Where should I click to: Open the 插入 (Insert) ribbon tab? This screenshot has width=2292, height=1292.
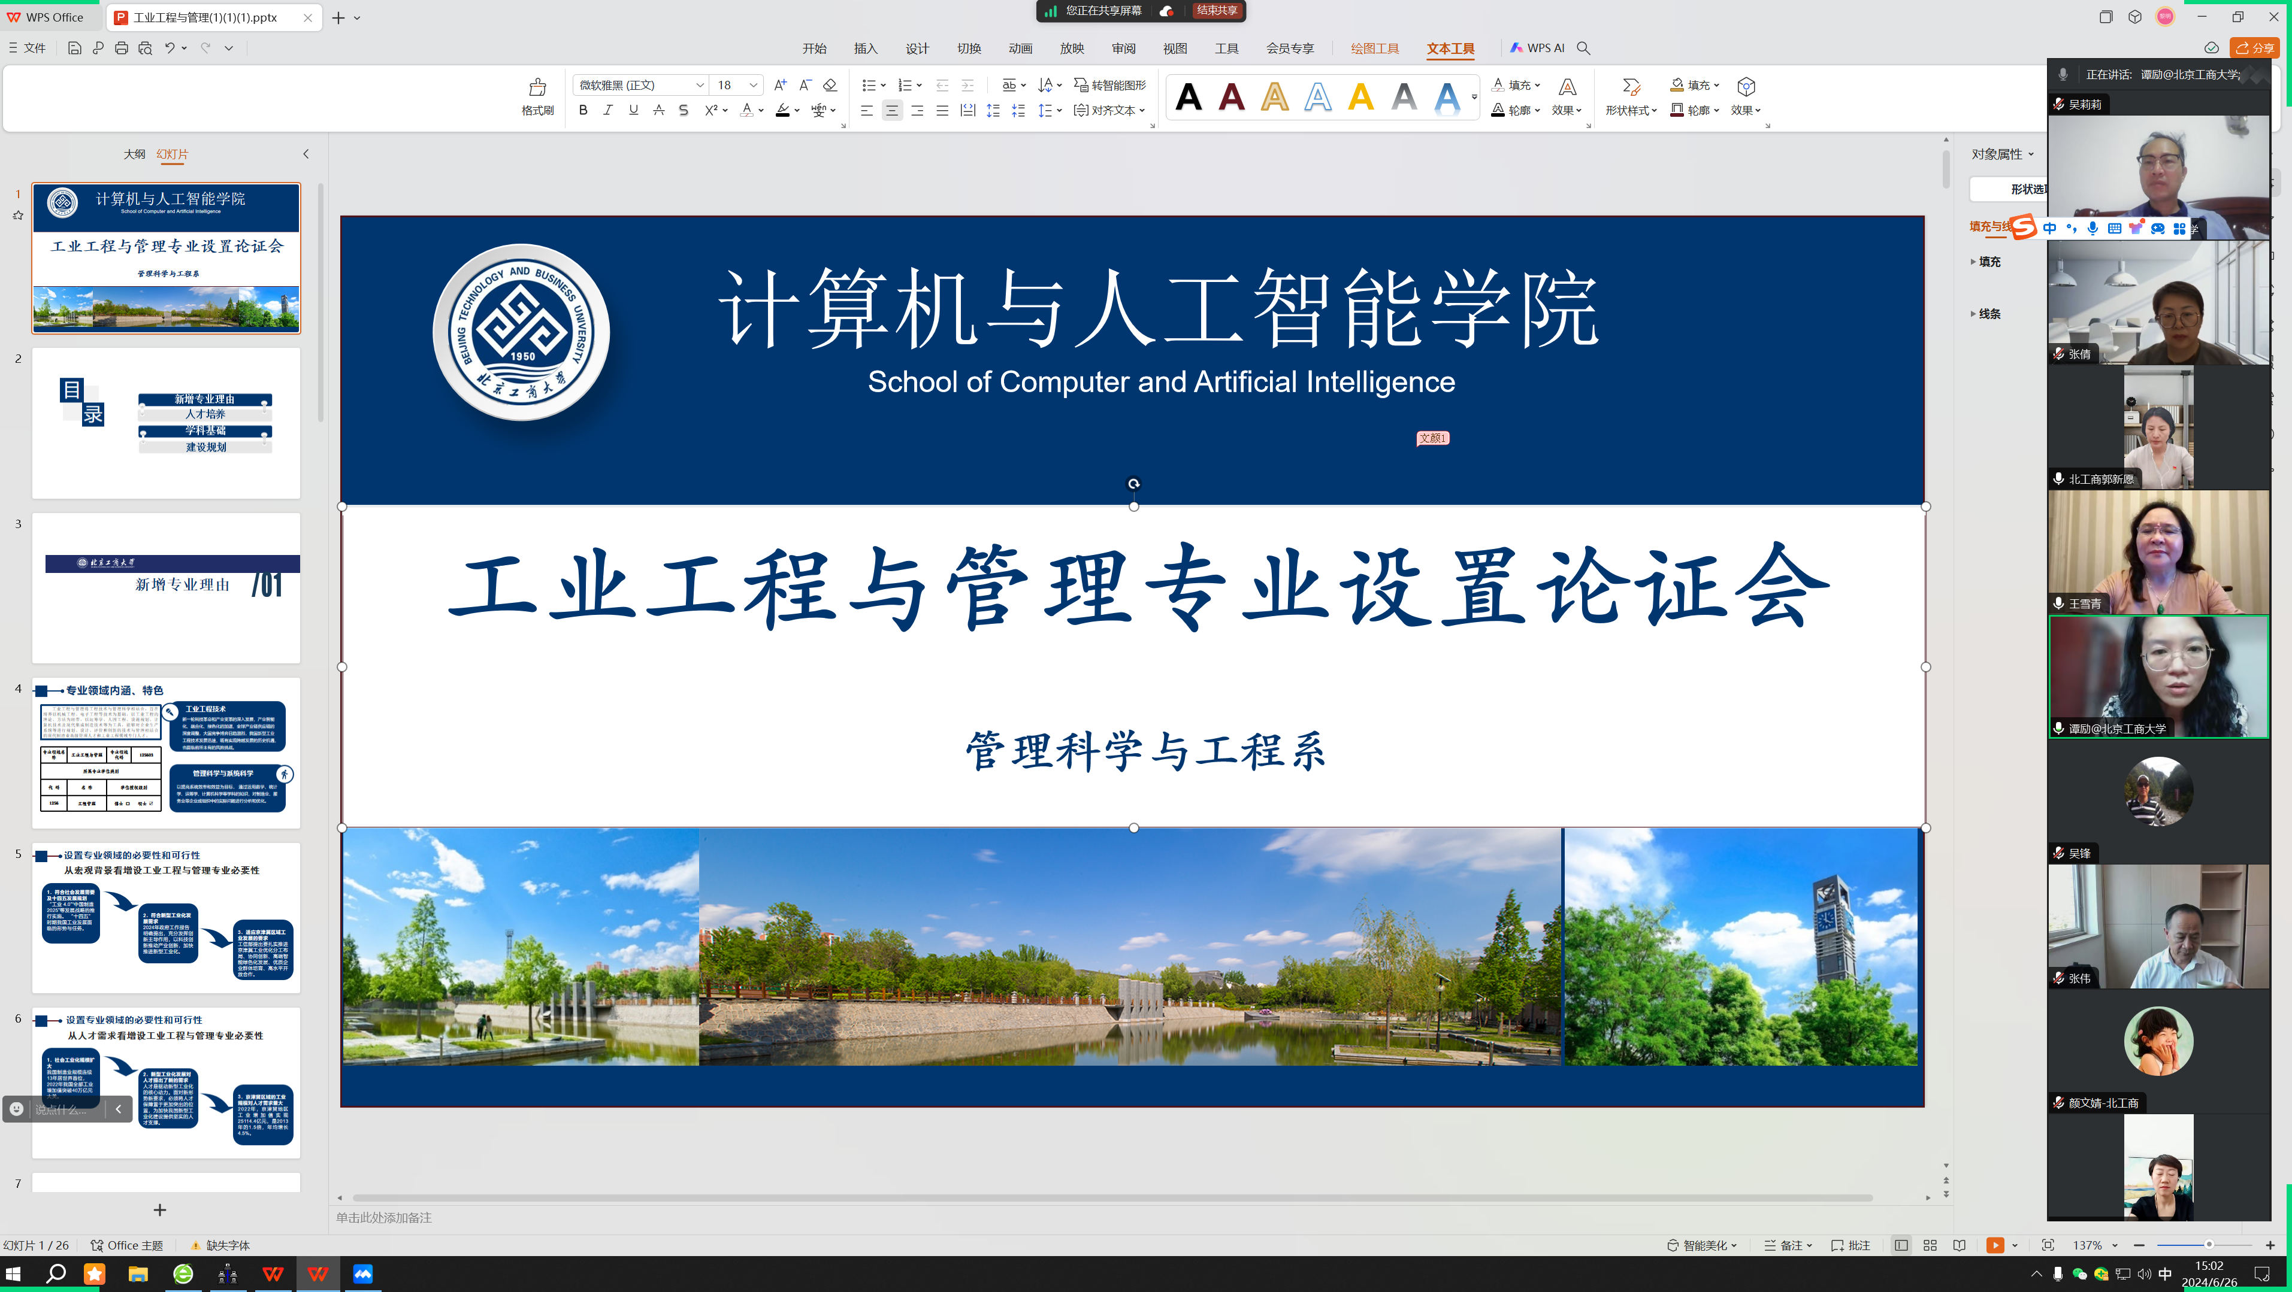tap(865, 49)
